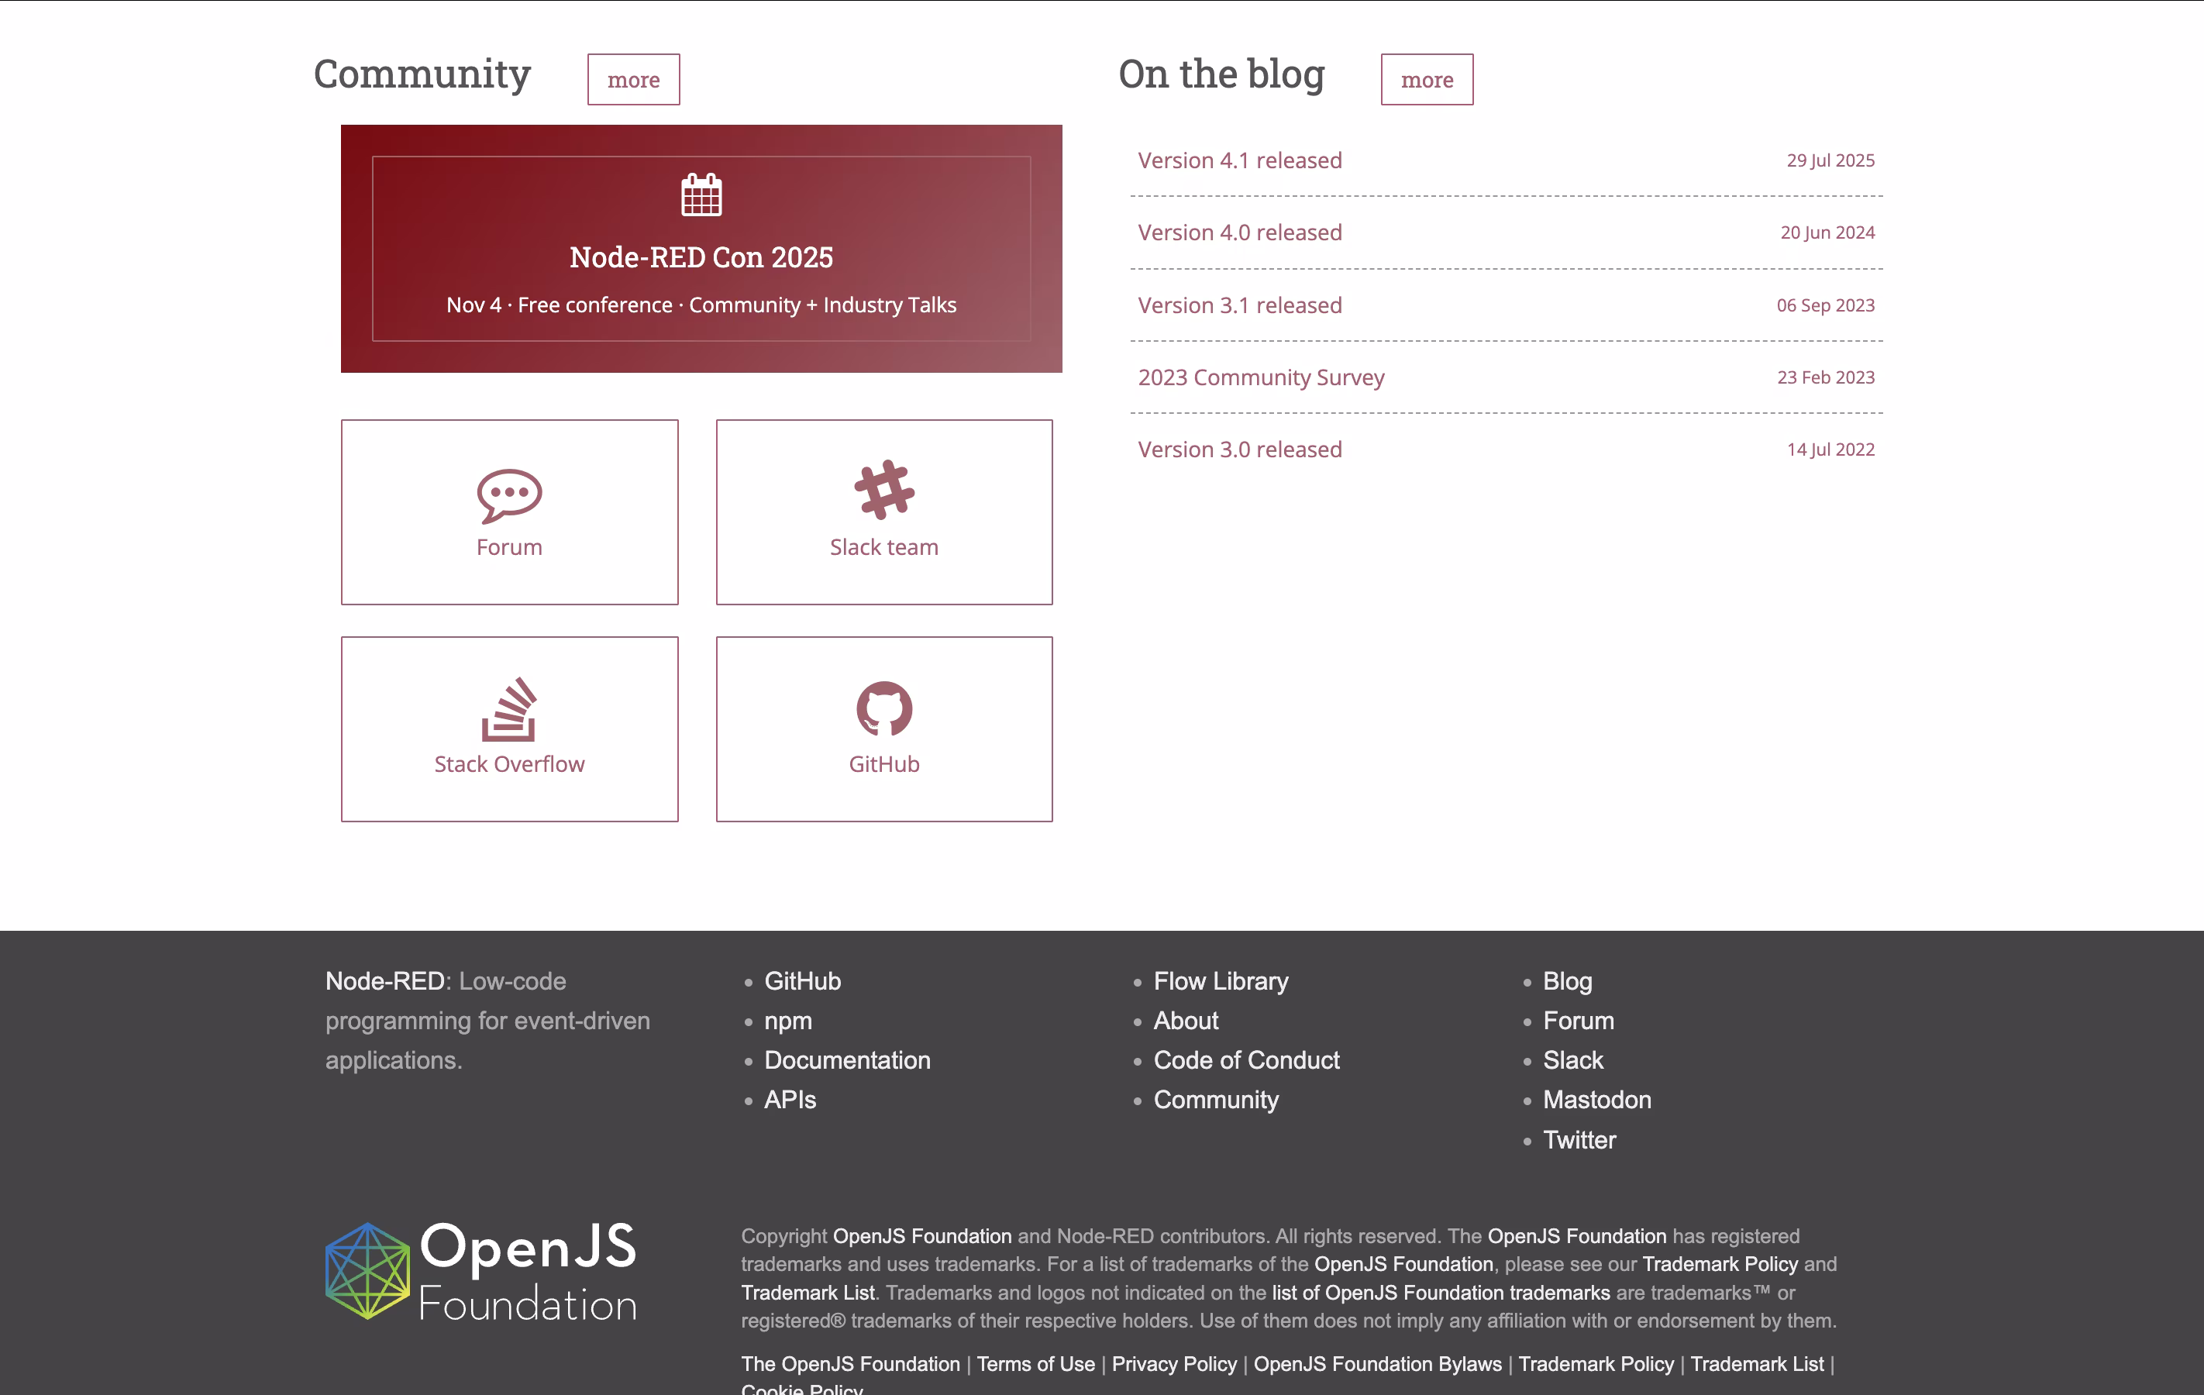Click the Privacy Policy link
Image resolution: width=2204 pixels, height=1395 pixels.
coord(1173,1364)
